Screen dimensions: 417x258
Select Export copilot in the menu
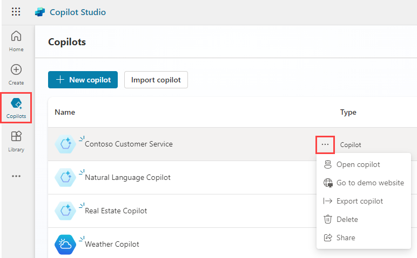[x=364, y=201]
